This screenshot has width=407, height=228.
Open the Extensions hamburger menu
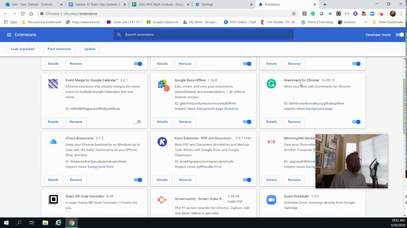coord(9,35)
